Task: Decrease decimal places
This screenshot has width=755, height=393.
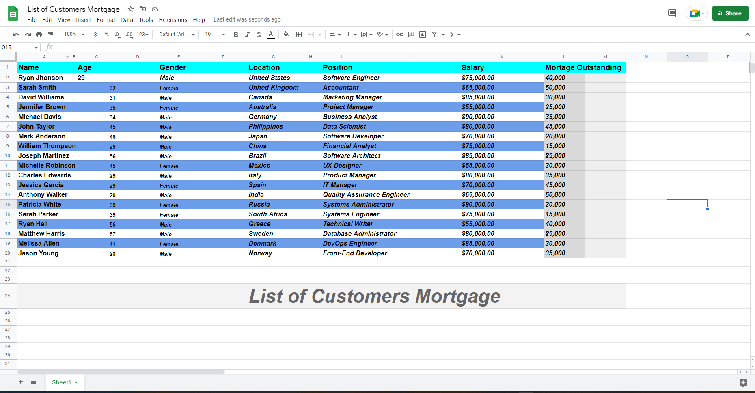Action: [x=117, y=35]
